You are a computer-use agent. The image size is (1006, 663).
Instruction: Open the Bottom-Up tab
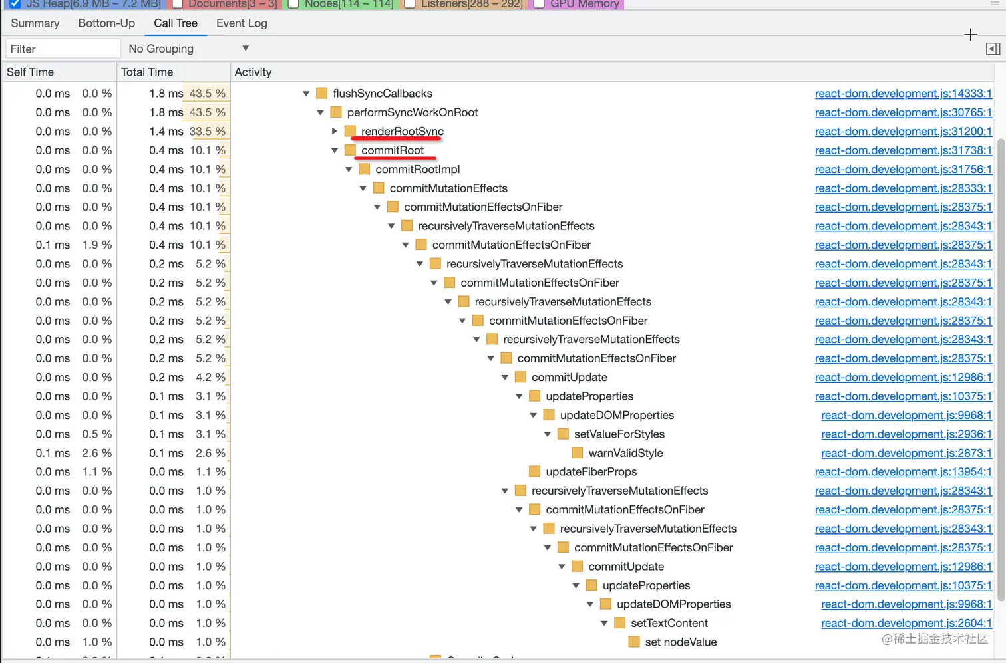click(106, 23)
